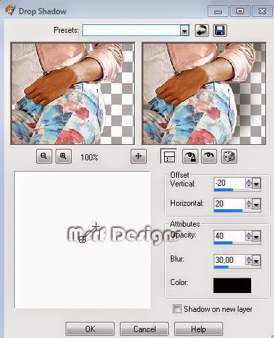274x338 pixels.
Task: Open the Blur slider dropdown
Action: click(257, 261)
